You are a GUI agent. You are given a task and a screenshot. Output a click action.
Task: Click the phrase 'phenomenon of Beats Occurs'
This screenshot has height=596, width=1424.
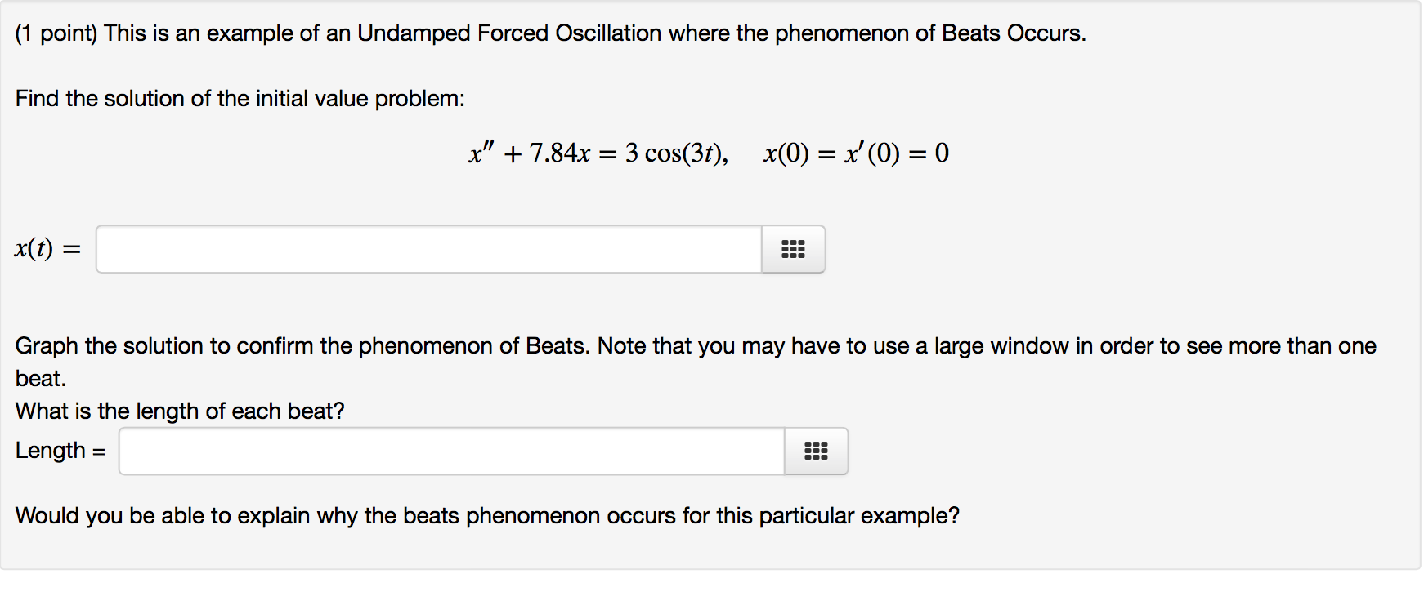pyautogui.click(x=929, y=33)
